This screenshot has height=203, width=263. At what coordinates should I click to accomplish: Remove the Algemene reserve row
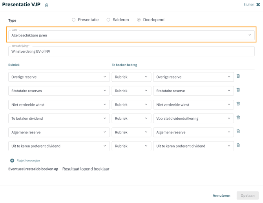pos(238,132)
